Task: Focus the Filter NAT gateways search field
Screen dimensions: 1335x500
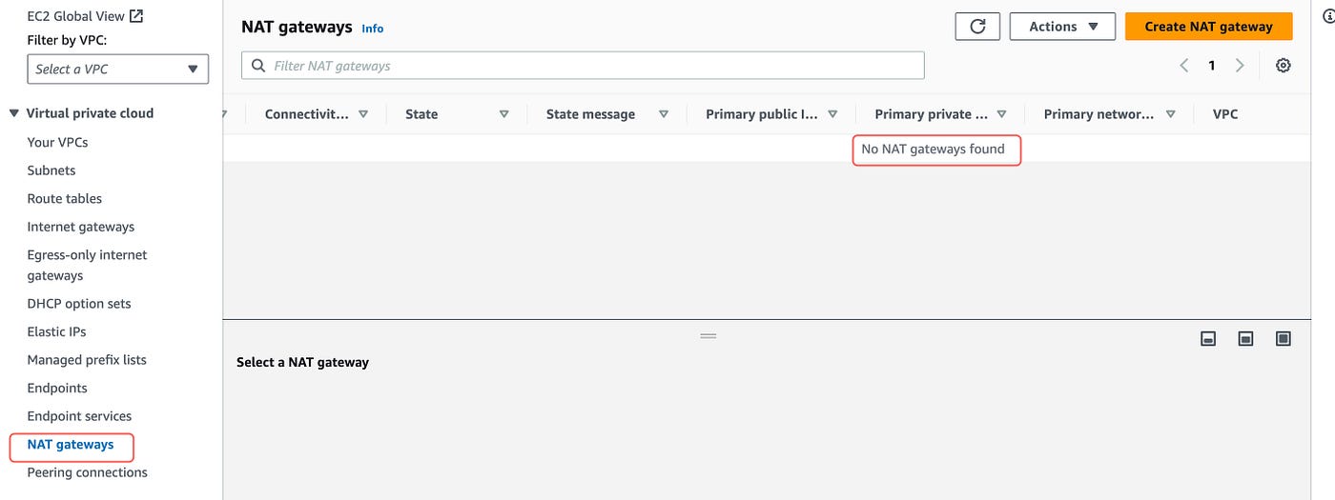Action: click(583, 66)
